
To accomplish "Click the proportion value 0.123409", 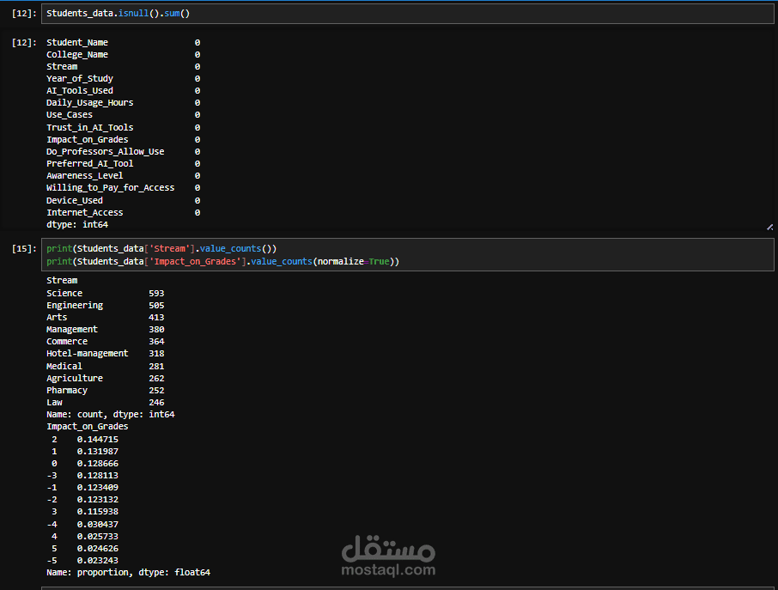I will tap(98, 487).
